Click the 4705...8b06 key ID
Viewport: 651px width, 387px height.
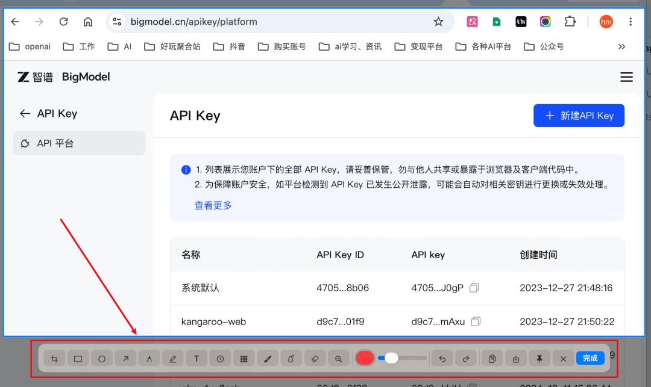click(x=342, y=288)
